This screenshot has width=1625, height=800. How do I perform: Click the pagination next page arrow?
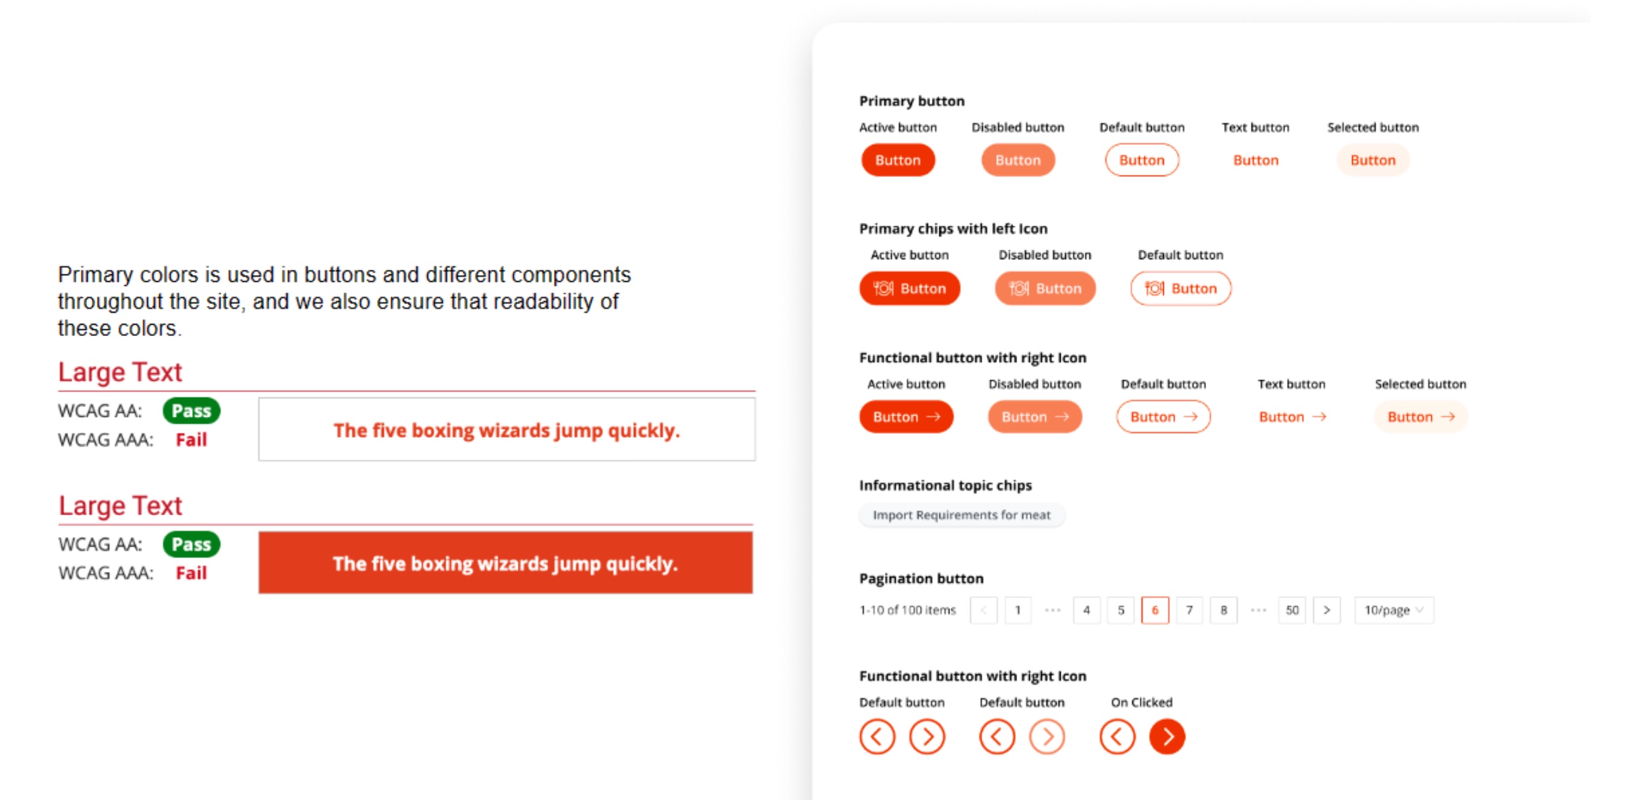[1326, 610]
